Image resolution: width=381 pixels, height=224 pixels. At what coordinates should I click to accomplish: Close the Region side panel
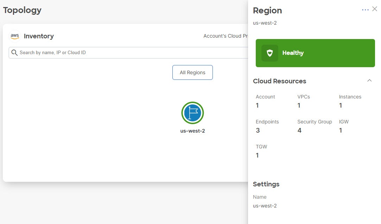375,9
